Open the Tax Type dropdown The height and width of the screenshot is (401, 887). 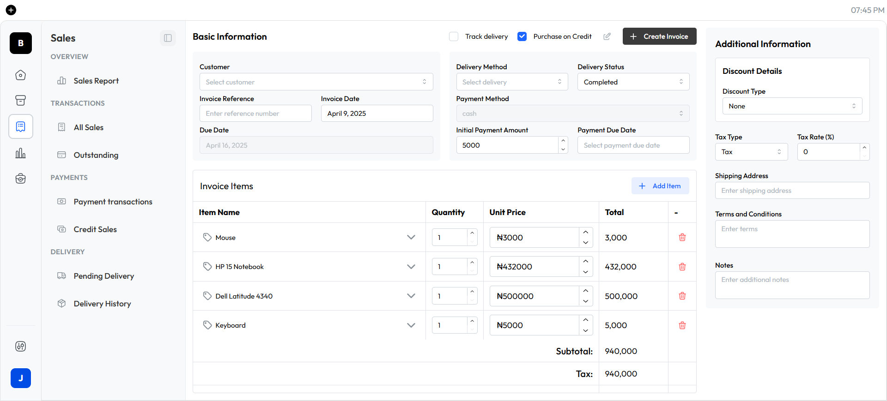[751, 152]
